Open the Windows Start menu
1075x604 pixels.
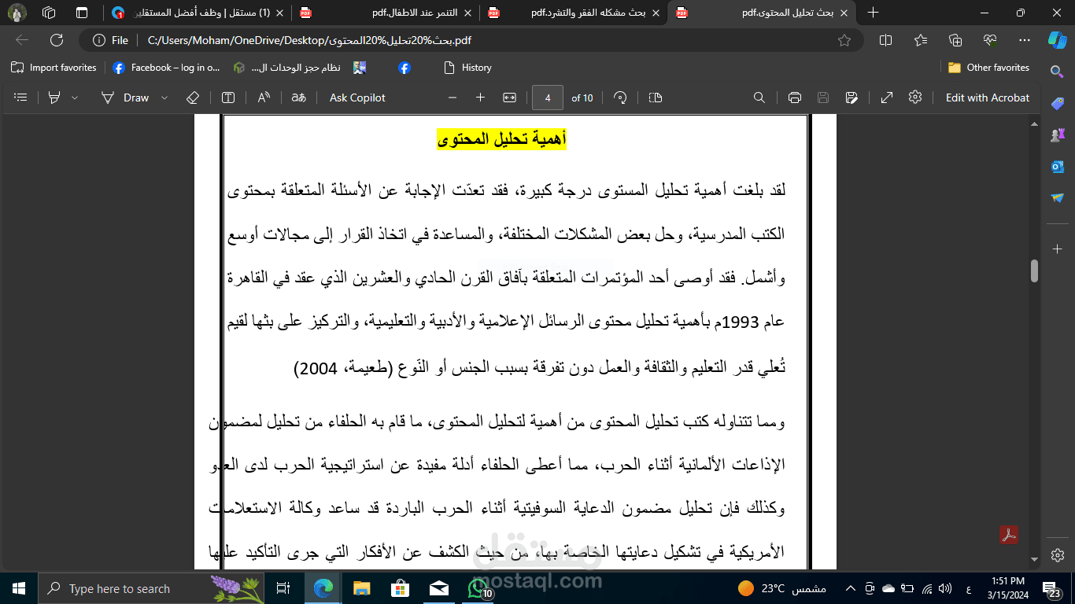point(18,588)
